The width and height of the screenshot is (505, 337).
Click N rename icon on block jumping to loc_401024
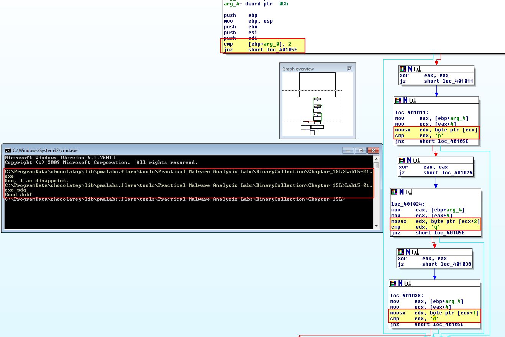(409, 160)
